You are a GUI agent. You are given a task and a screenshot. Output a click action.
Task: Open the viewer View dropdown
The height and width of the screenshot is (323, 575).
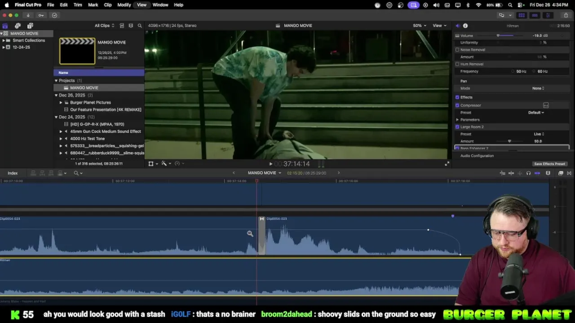click(439, 26)
